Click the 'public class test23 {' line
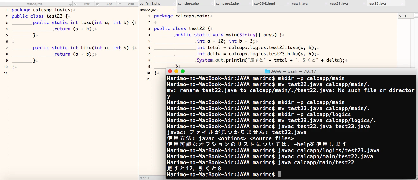The image size is (418, 180). [40, 16]
